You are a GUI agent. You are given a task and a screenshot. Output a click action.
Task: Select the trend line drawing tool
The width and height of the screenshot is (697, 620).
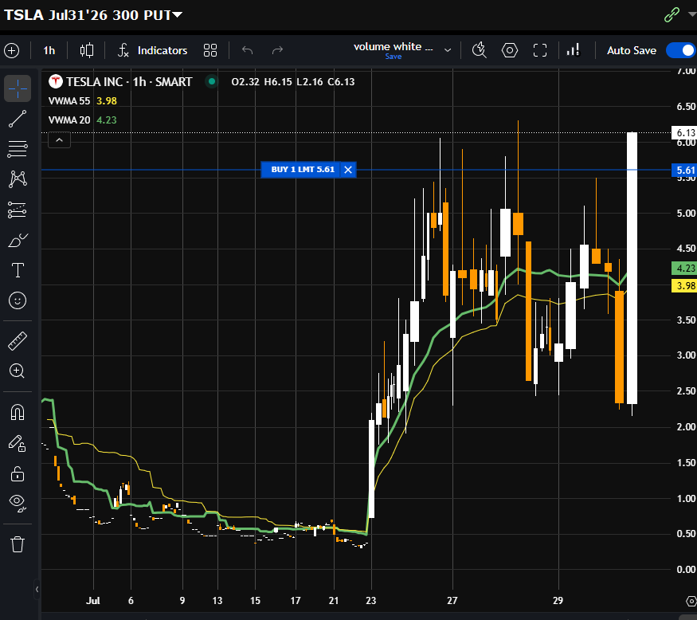18,119
